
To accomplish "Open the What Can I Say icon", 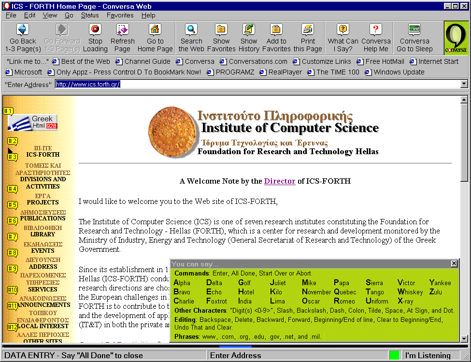I will (343, 29).
